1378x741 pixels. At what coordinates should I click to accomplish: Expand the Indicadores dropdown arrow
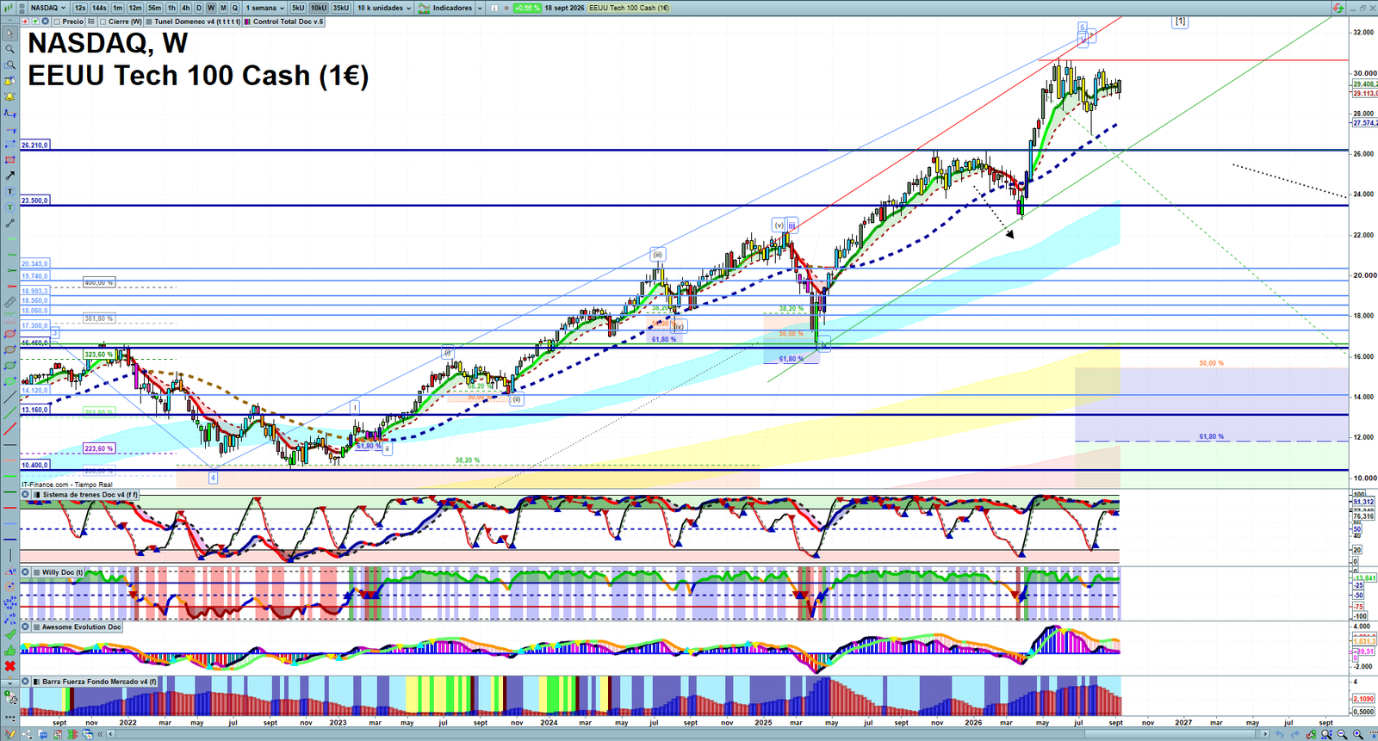[x=480, y=8]
